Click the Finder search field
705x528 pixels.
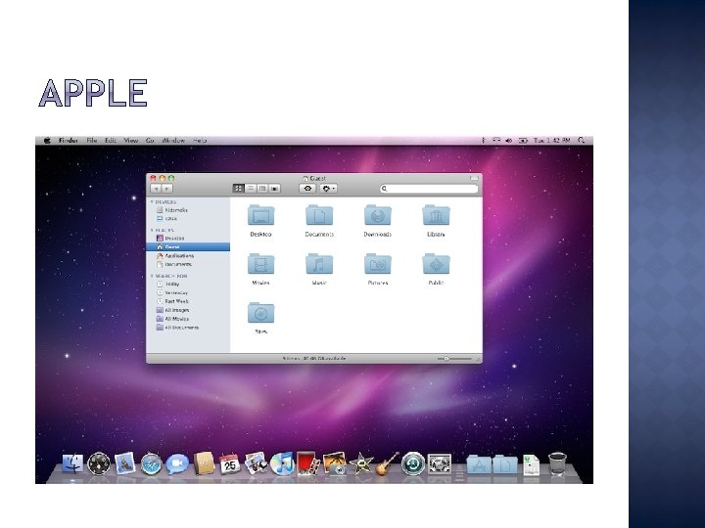click(429, 189)
